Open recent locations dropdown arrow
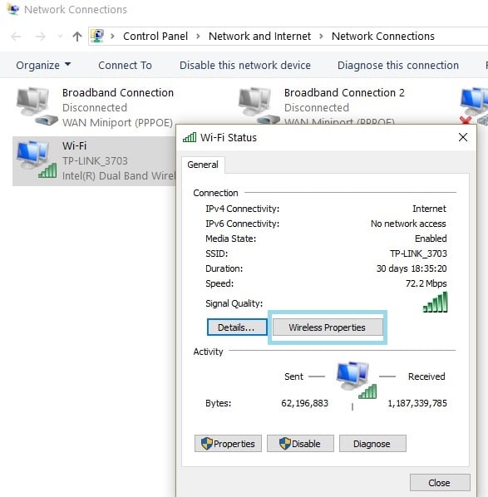Screen dimensions: 488x497 (60, 37)
